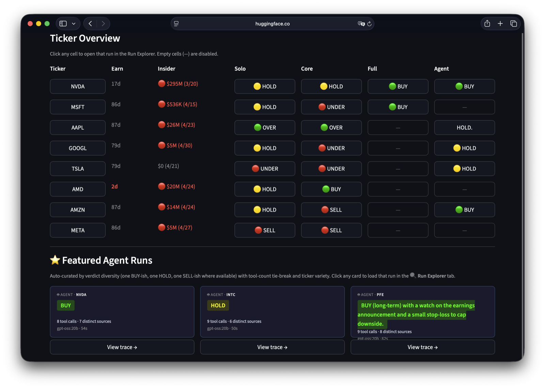Click the BUY badge on NVDA card
Screen dimensions: 545x389
point(66,305)
